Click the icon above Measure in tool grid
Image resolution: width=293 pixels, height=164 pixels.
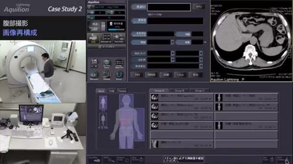coord(94,63)
